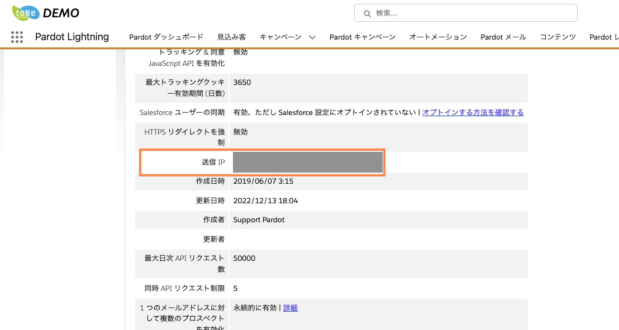Click the 50000 daily API request value
The image size is (619, 330).
(x=244, y=258)
